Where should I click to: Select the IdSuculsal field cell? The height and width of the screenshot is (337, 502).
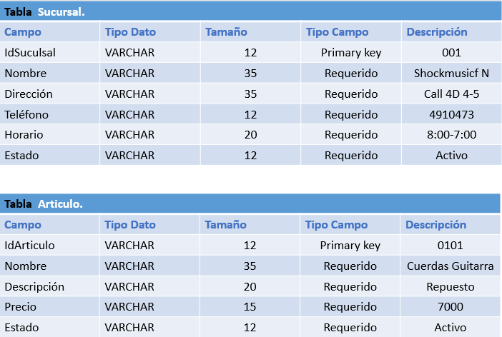point(30,52)
